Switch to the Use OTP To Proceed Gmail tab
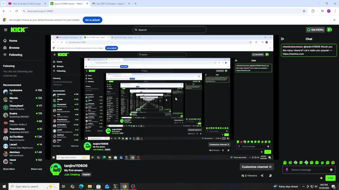Image resolution: width=339 pixels, height=190 pixels. (x=111, y=4)
